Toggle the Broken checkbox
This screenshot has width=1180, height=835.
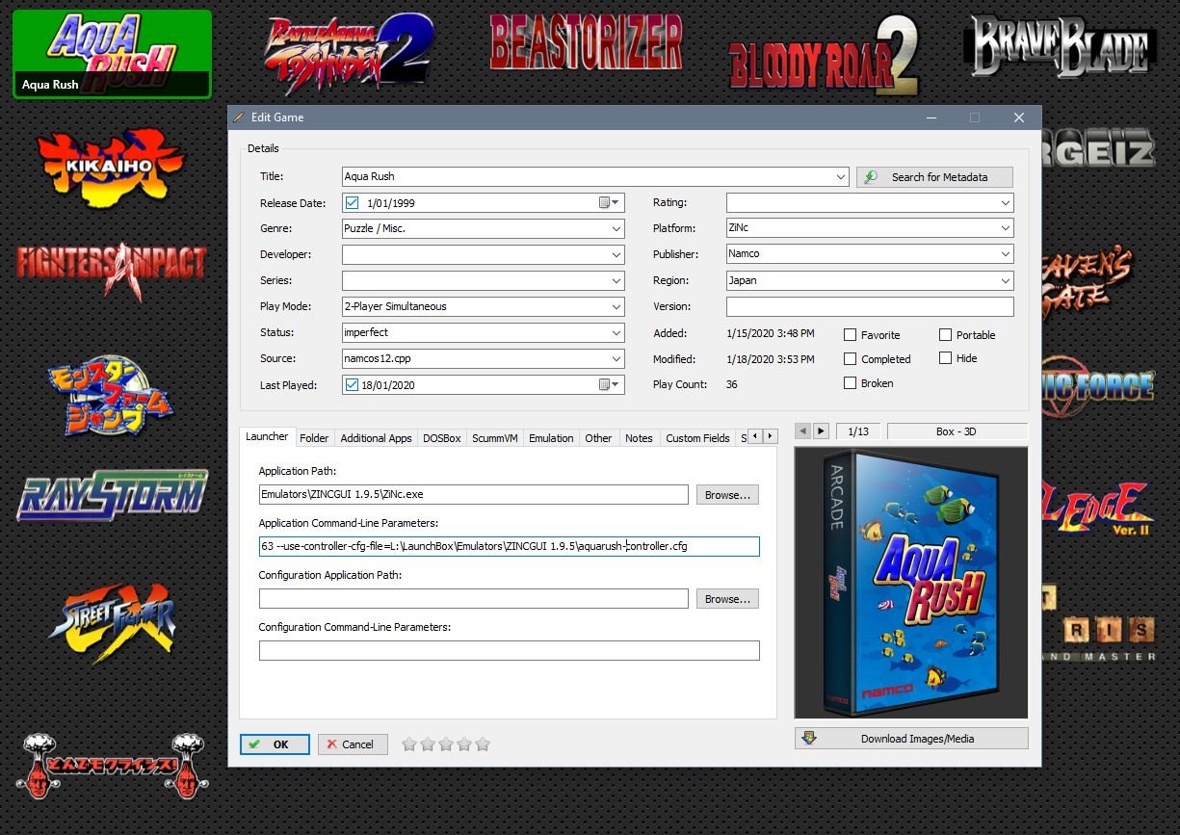[850, 383]
